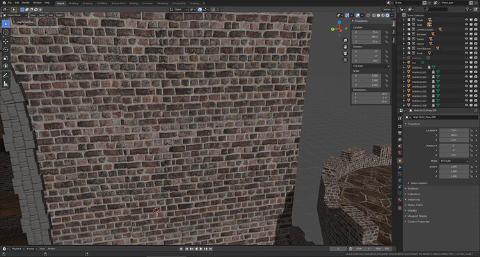Open the Physics properties tab icon
Screen dimensions: 480x257
point(400,180)
